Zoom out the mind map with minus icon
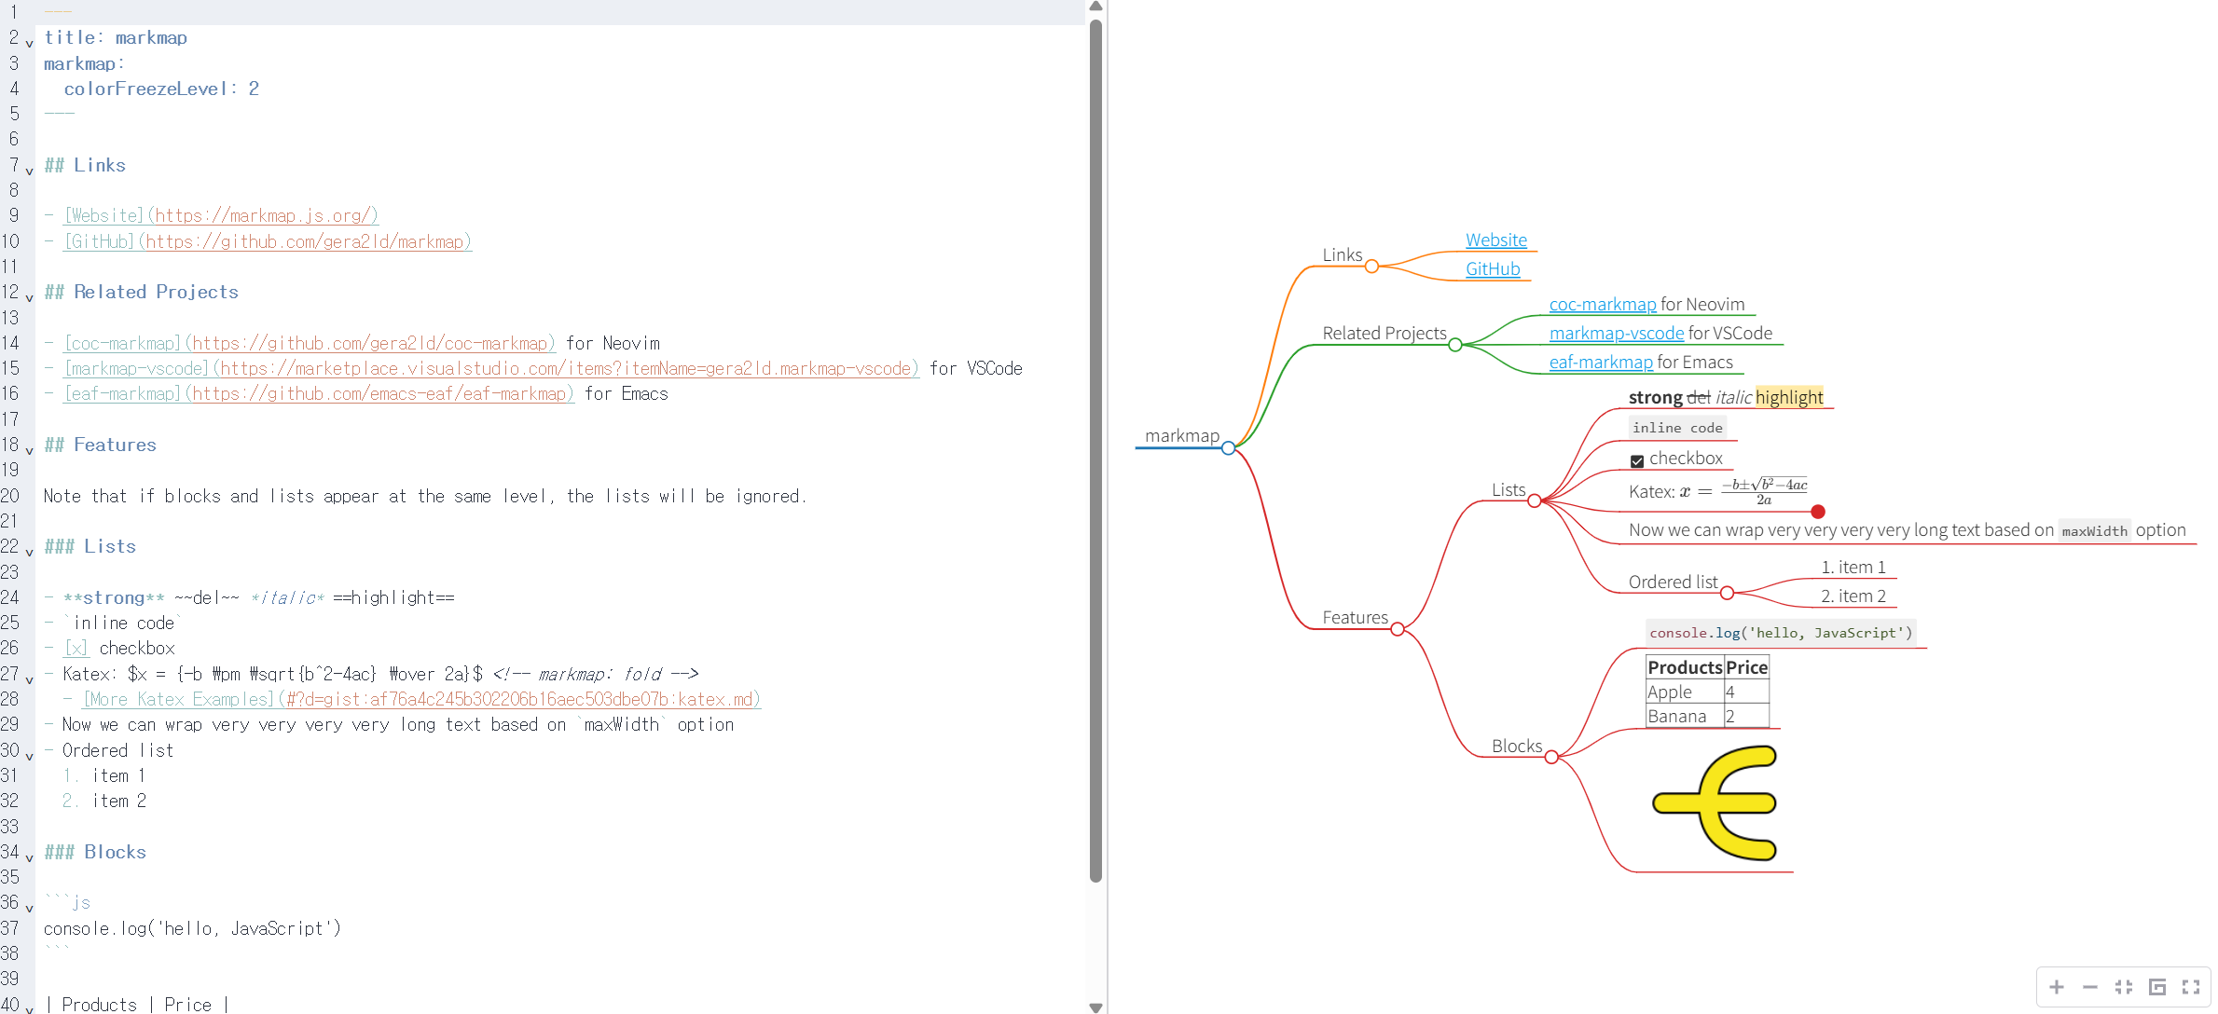Screen dimensions: 2218x1014 click(2090, 987)
